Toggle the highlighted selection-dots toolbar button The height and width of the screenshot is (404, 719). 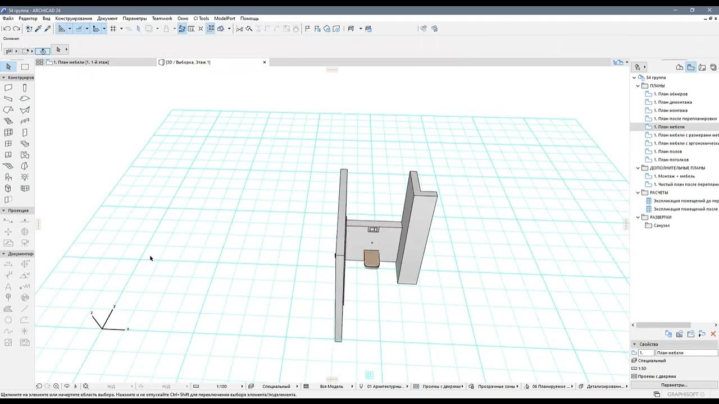pyautogui.click(x=211, y=29)
